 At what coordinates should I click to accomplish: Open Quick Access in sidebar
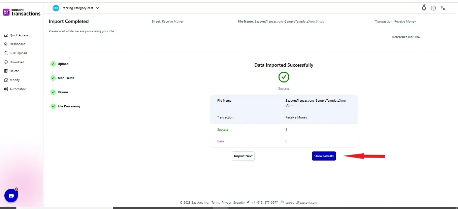19,35
